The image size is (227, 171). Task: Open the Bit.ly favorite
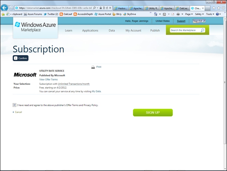pos(117,14)
